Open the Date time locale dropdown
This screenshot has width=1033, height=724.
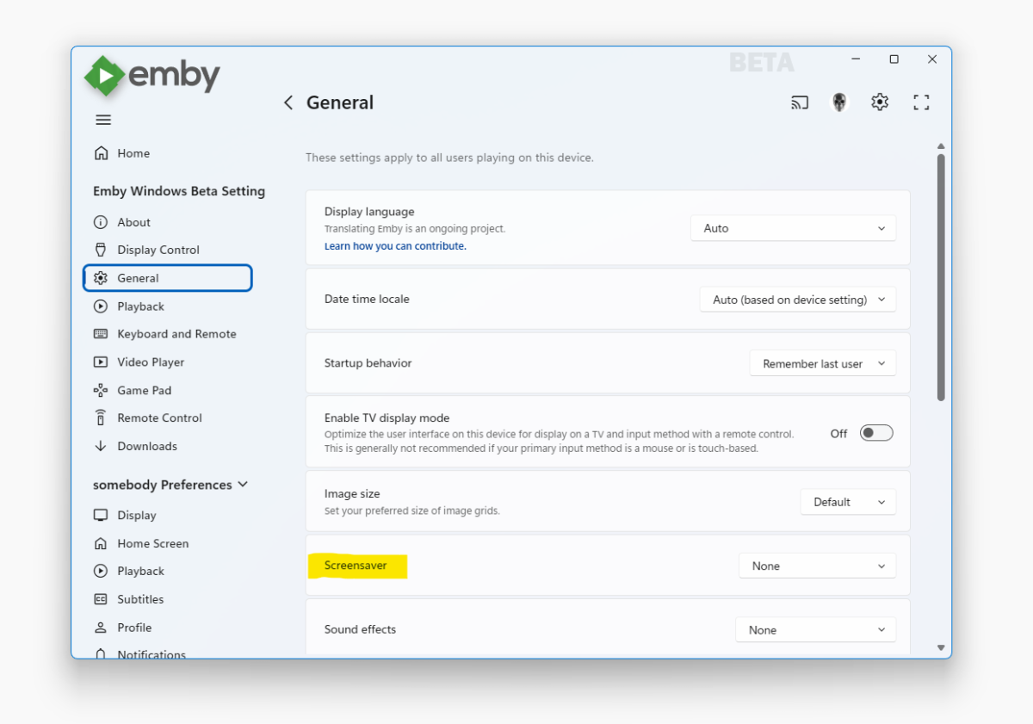pos(798,300)
